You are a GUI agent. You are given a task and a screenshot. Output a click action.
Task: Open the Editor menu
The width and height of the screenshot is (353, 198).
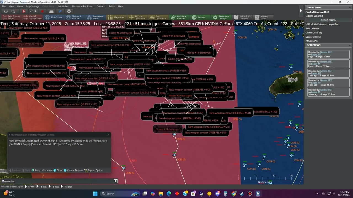click(112, 6)
